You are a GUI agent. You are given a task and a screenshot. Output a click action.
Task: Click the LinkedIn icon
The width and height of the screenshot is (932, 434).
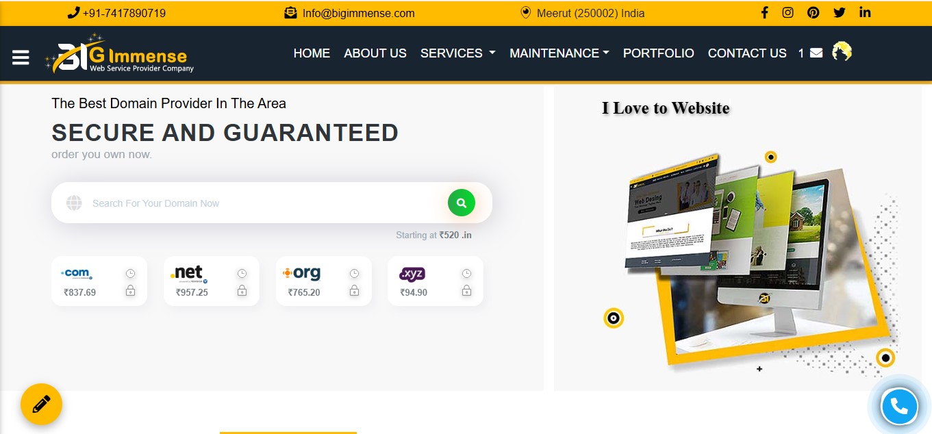tap(865, 12)
